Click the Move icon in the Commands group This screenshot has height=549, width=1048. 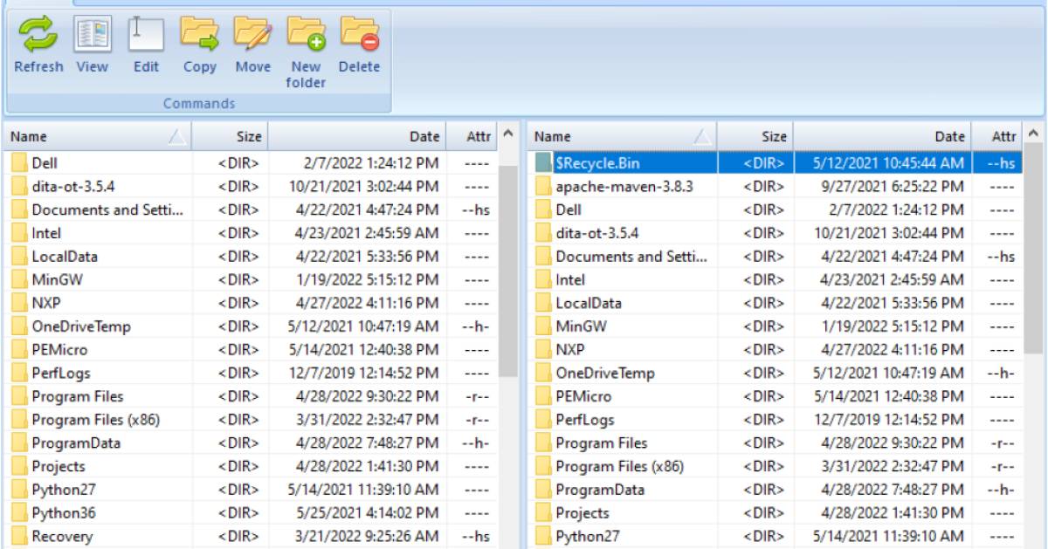coord(252,39)
